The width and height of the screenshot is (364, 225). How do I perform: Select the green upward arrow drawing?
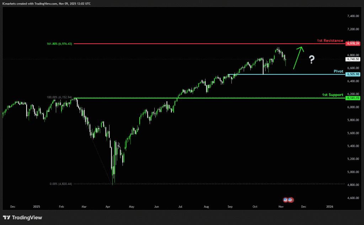[298, 58]
